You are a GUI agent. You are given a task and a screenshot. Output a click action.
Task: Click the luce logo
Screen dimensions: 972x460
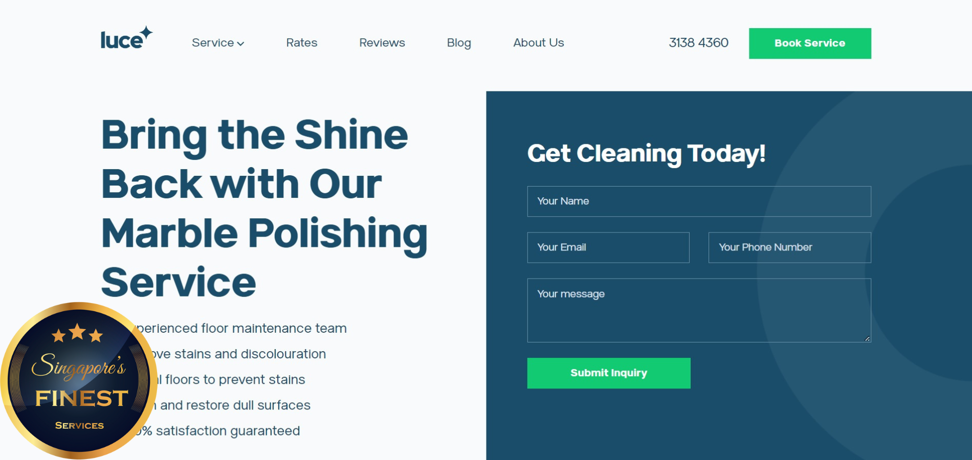(x=126, y=39)
